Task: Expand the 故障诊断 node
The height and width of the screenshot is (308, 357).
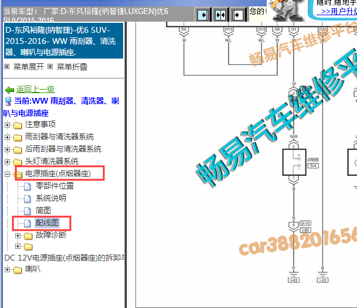Action: click(18, 235)
